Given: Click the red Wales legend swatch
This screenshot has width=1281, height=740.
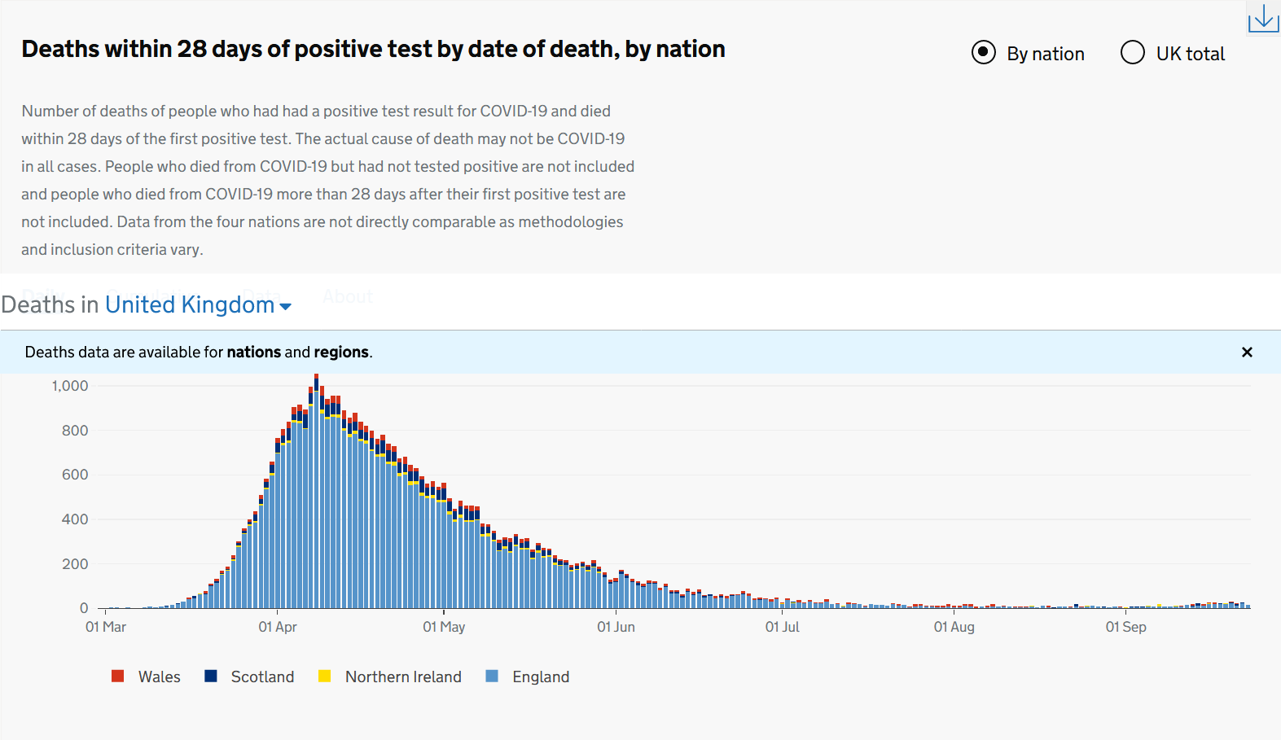Looking at the screenshot, I should coord(118,677).
